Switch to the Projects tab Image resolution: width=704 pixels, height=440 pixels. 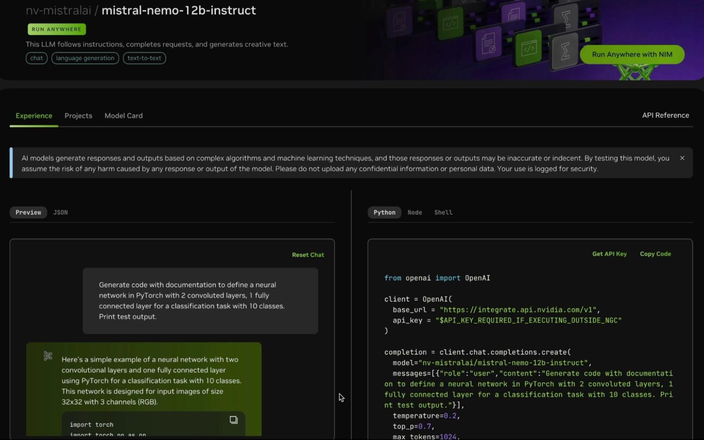click(78, 116)
